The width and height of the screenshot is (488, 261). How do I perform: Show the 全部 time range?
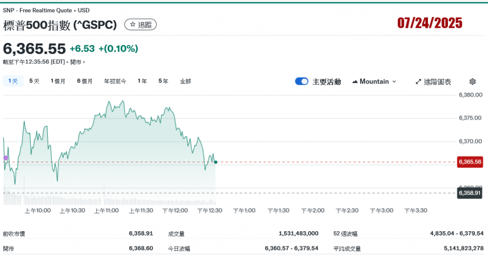[x=185, y=81]
